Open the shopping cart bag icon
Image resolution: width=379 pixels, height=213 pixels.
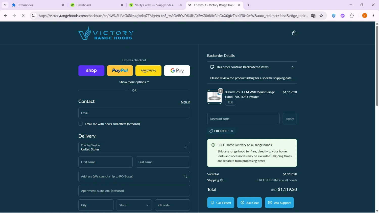pyautogui.click(x=294, y=33)
